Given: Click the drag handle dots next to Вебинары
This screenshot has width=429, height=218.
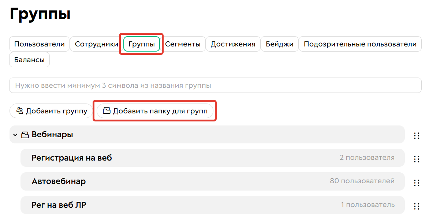Looking at the screenshot, I should (417, 135).
